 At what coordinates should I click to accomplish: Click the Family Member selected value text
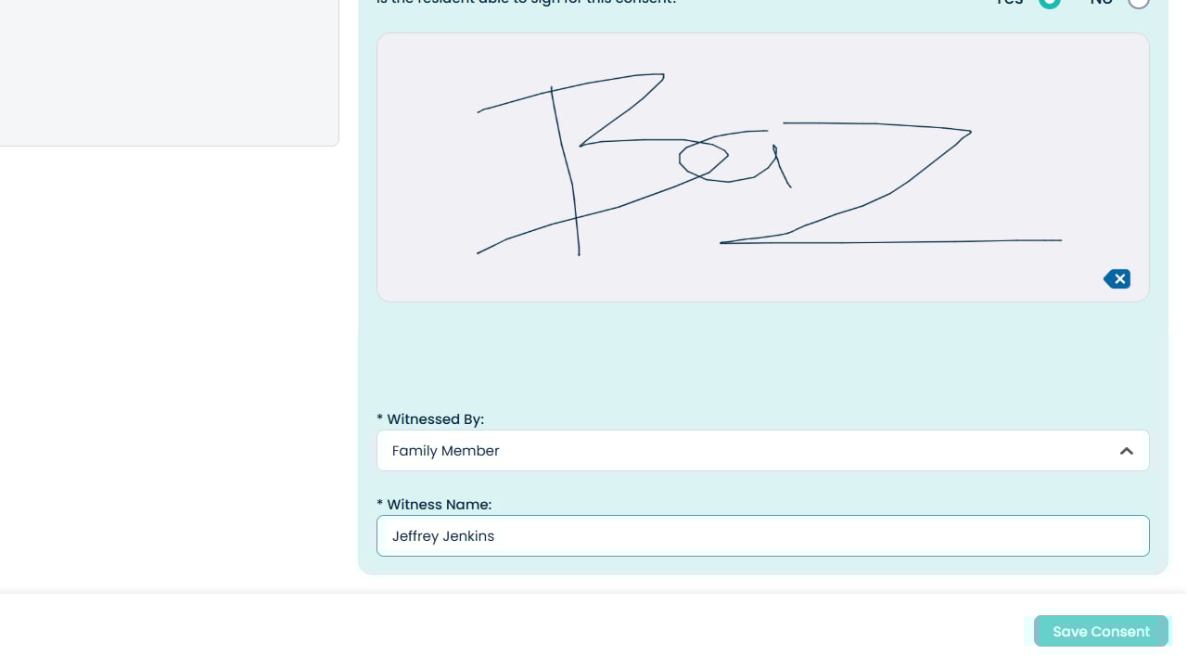click(445, 451)
